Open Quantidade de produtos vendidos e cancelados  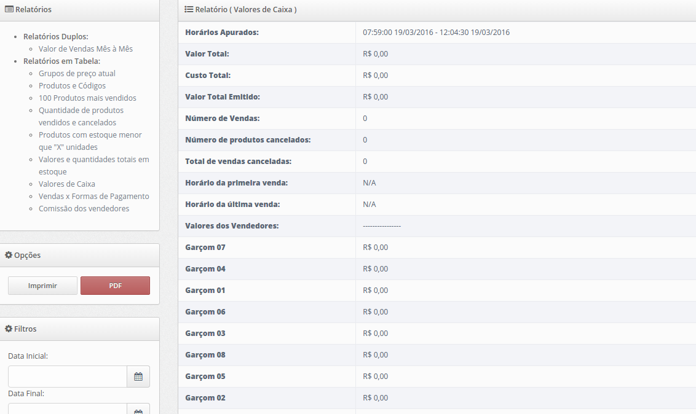[81, 116]
